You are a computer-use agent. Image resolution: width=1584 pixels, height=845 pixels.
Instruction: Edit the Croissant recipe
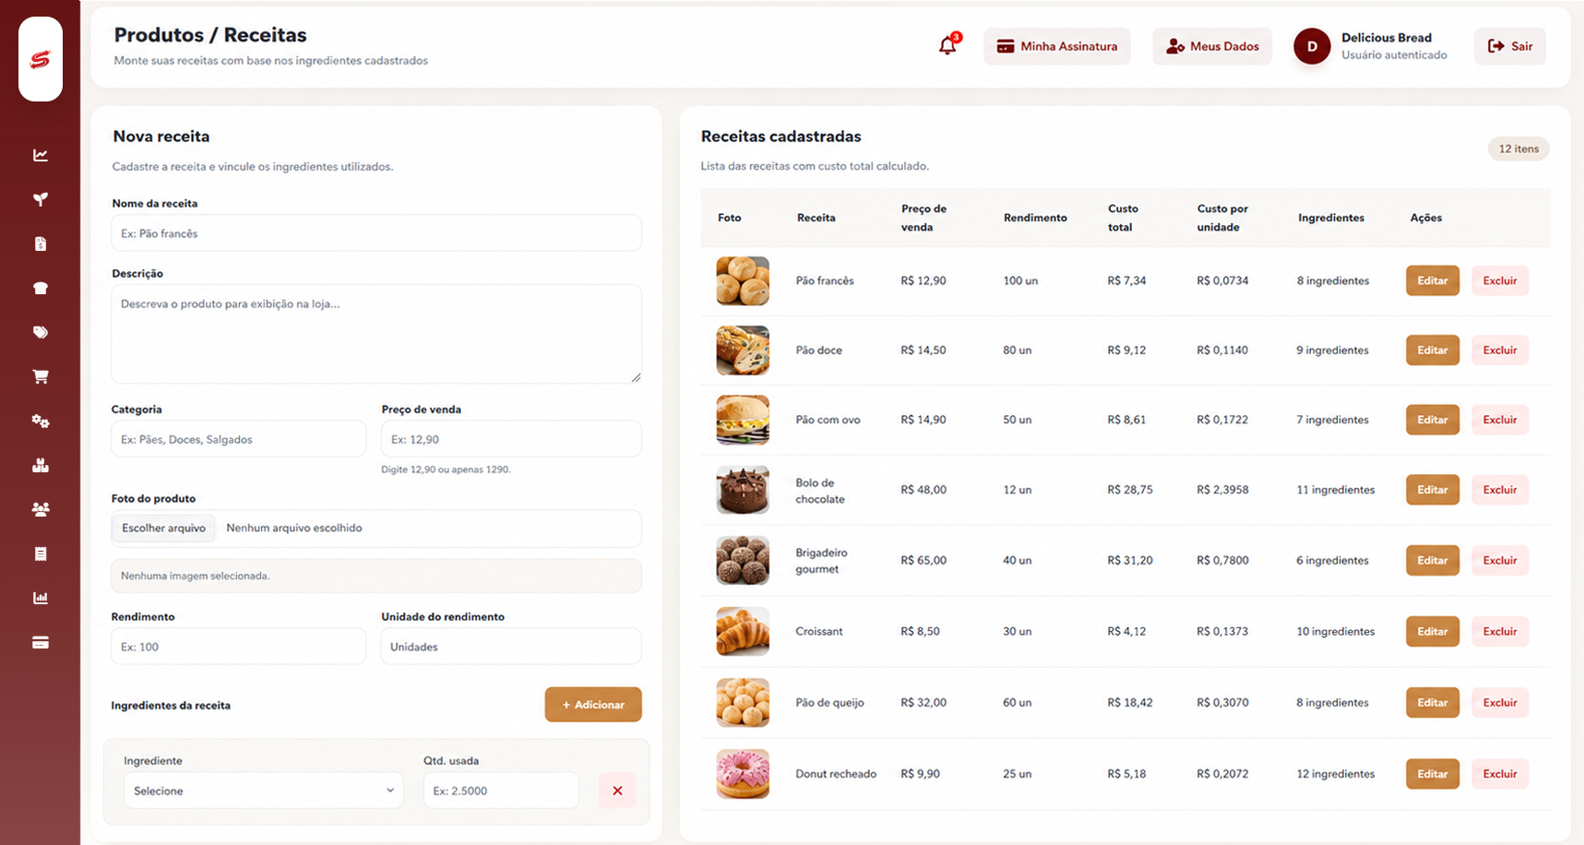point(1433,631)
